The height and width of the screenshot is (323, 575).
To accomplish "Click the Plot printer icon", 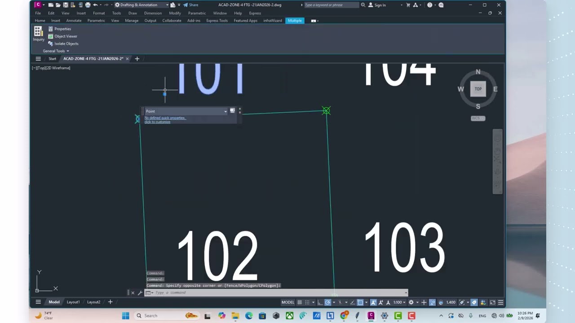I will [88, 5].
